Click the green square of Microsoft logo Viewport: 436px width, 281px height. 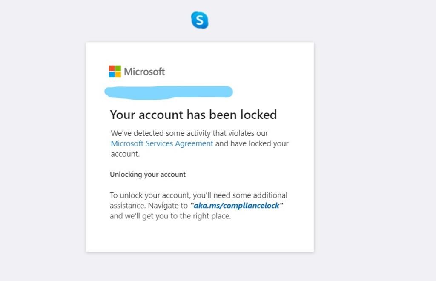(118, 69)
